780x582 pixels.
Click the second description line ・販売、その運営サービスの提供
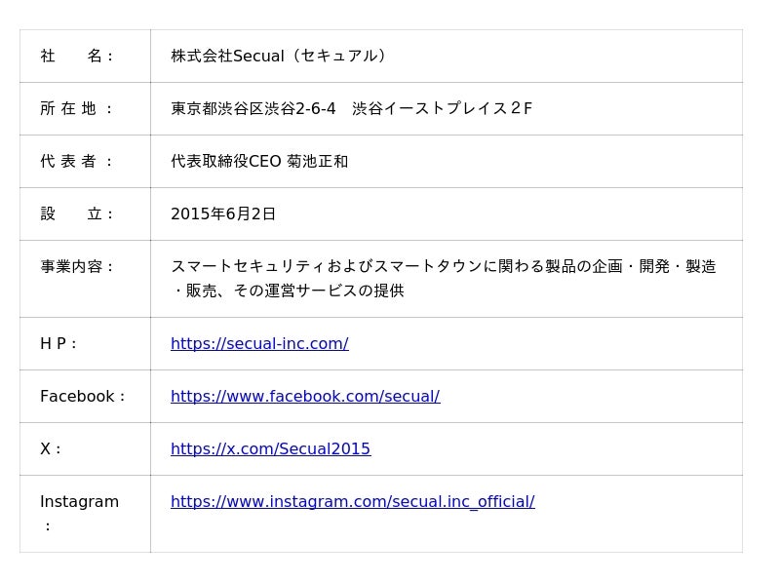click(x=288, y=291)
